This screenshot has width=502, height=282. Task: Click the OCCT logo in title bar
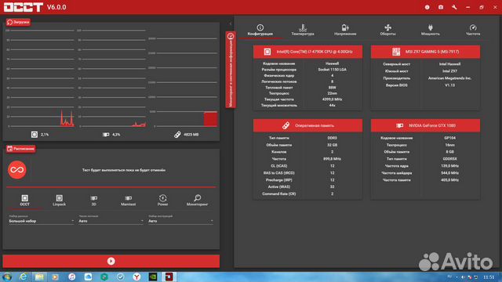23,7
